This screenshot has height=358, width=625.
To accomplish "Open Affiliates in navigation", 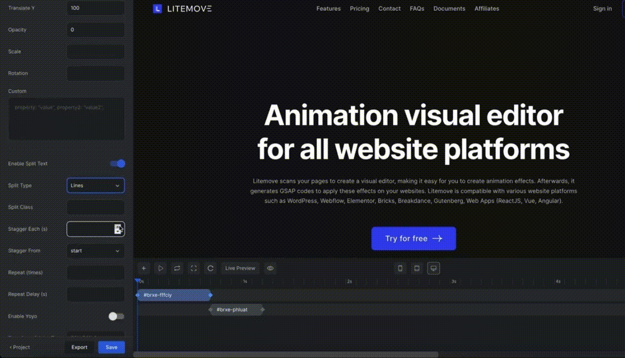I will coord(487,8).
